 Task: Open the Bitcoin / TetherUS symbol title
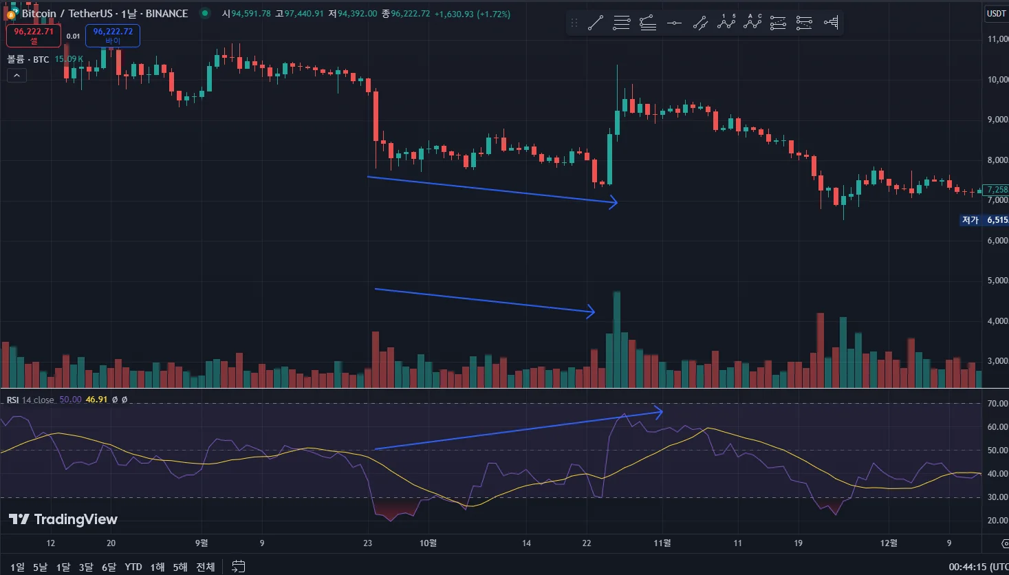click(105, 14)
